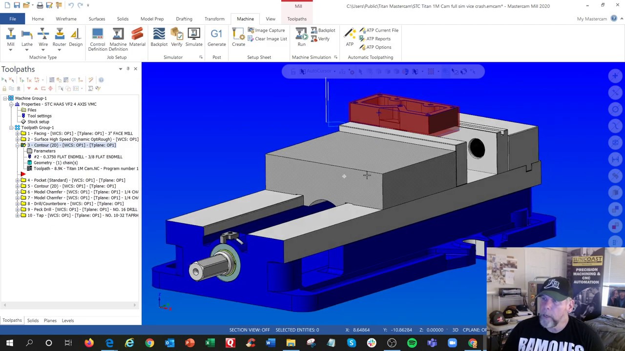This screenshot has width=625, height=351.
Task: Toggle the Toolpaths panel auto-hide pin
Action: tap(128, 69)
